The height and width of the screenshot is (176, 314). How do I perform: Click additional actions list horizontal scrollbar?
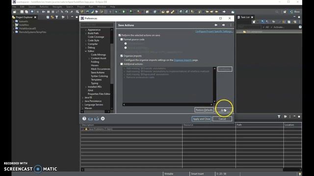coord(168,104)
